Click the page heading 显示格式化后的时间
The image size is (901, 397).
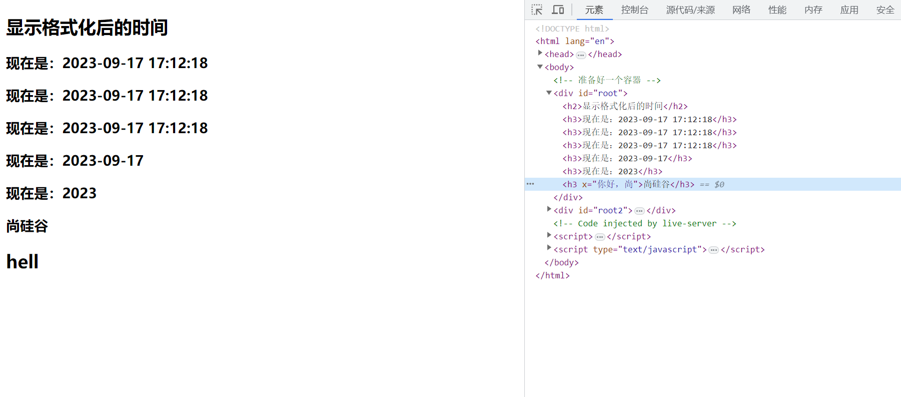pos(87,28)
